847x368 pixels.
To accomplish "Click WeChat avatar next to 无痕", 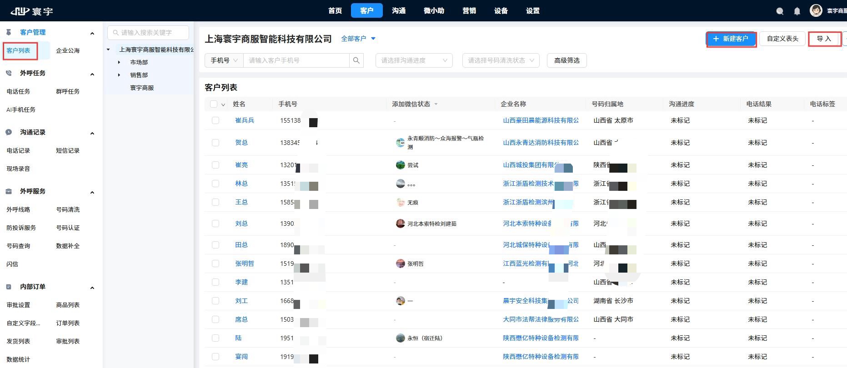I will pyautogui.click(x=400, y=202).
